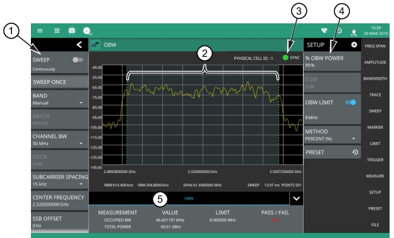This screenshot has width=394, height=238.
Task: Click the limit value 8.000000 MHz
Action: point(223,220)
